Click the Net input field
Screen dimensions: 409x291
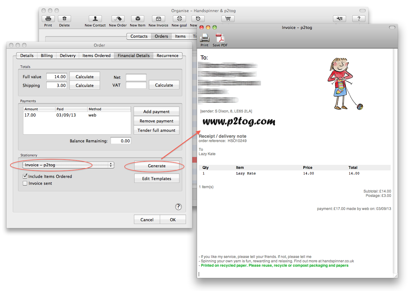[x=136, y=77]
